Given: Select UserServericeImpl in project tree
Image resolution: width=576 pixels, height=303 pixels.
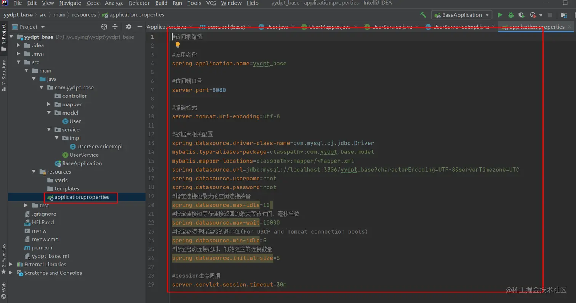Looking at the screenshot, I should click(x=99, y=147).
